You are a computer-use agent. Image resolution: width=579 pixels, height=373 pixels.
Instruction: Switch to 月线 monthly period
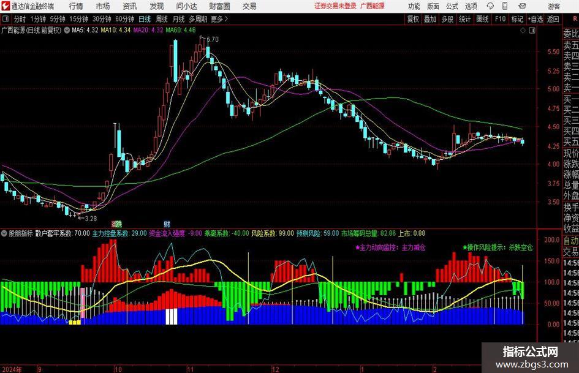tap(179, 19)
